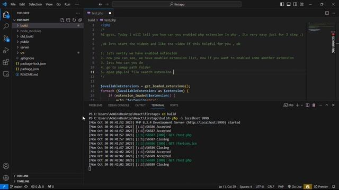Image resolution: width=339 pixels, height=190 pixels.
Task: Click the main branch indicator
Action: pos(16,187)
